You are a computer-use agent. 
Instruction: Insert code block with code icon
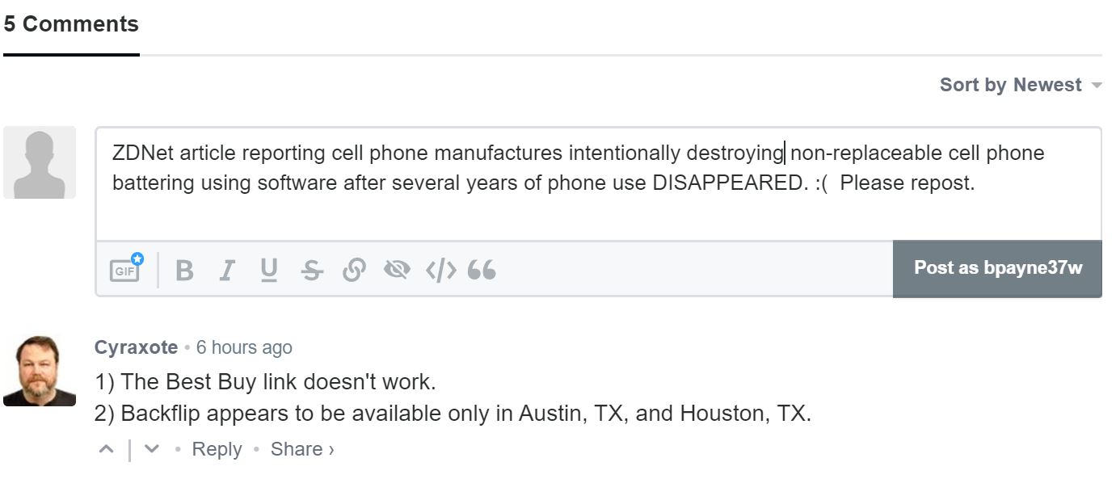441,270
